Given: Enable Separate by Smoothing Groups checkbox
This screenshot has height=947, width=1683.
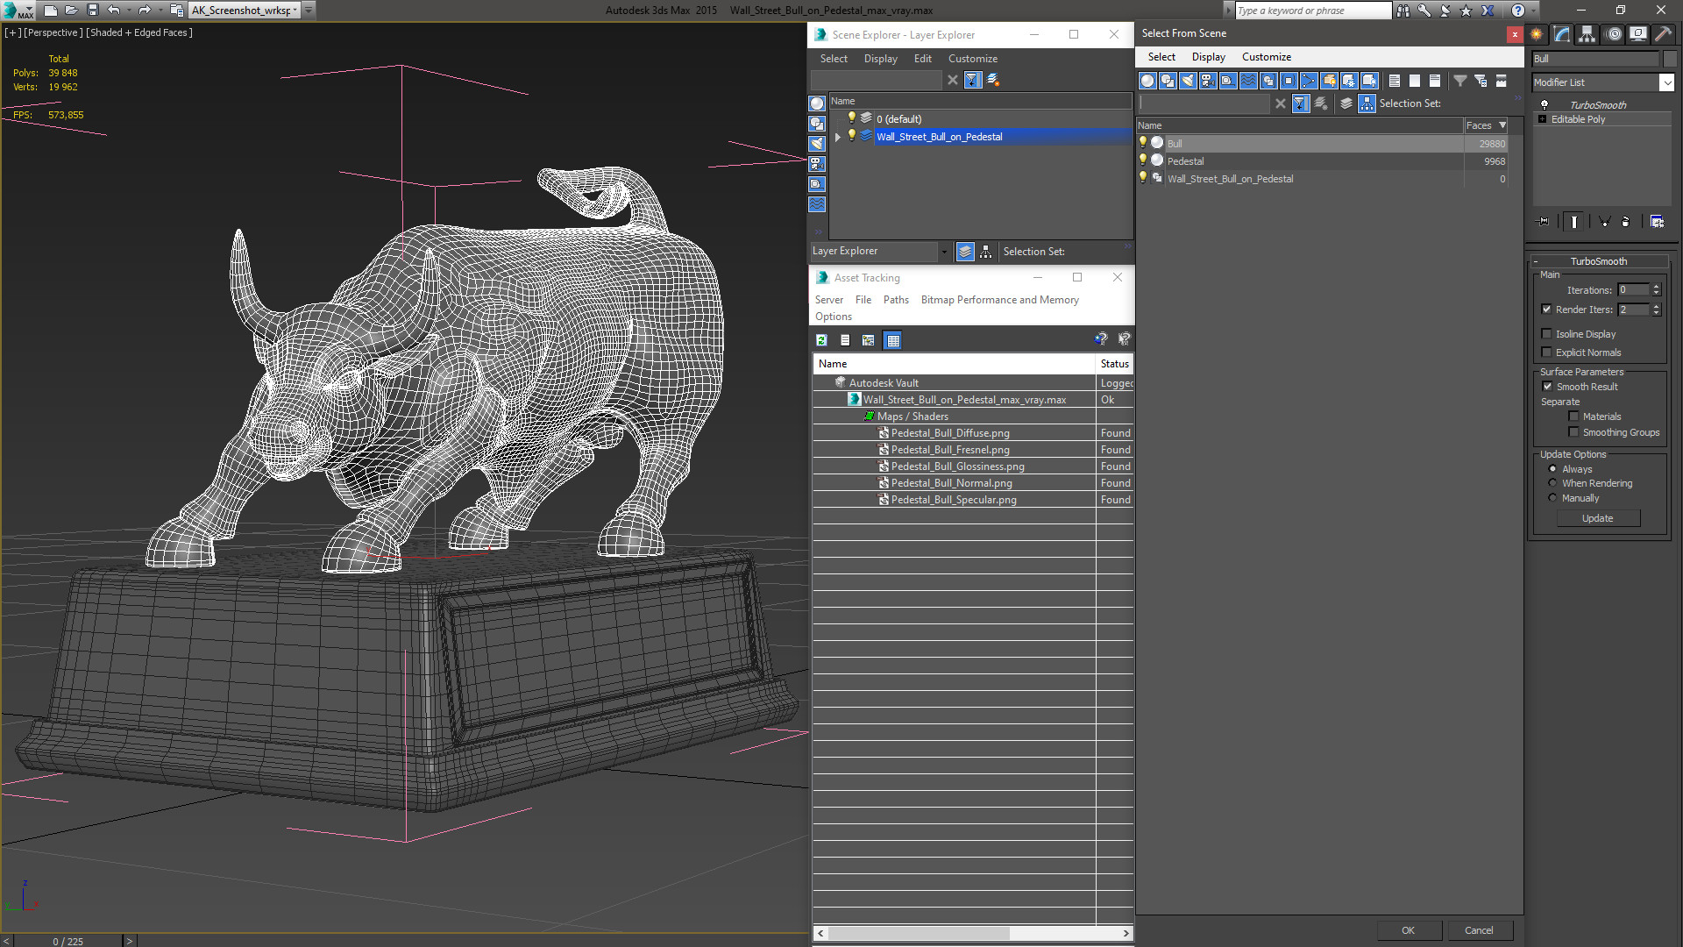Looking at the screenshot, I should click(1573, 432).
